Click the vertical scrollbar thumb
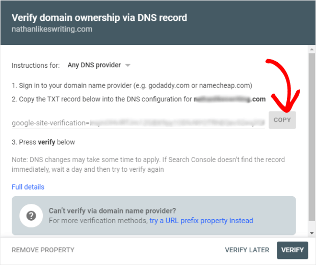This screenshot has height=265, width=316. point(312,137)
